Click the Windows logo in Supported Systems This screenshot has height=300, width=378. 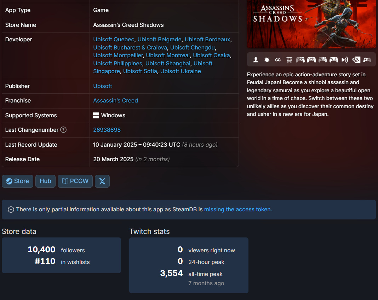(96, 115)
